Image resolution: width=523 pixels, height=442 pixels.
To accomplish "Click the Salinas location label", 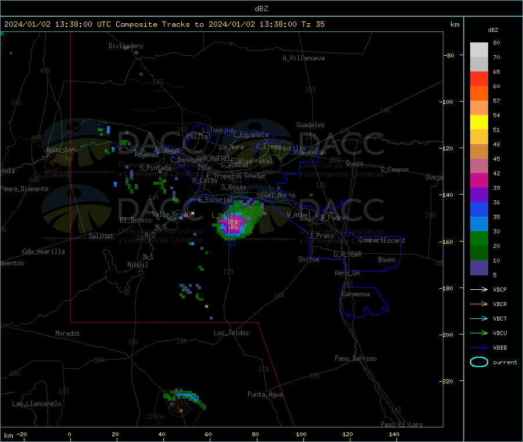I will [101, 236].
